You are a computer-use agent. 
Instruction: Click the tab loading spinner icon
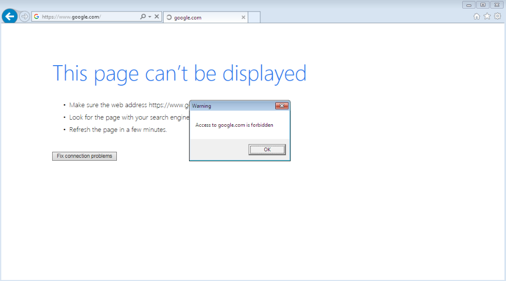click(x=169, y=18)
